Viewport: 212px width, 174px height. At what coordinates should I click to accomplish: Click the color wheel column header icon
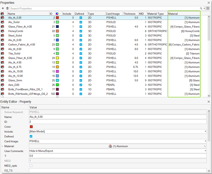point(57,14)
